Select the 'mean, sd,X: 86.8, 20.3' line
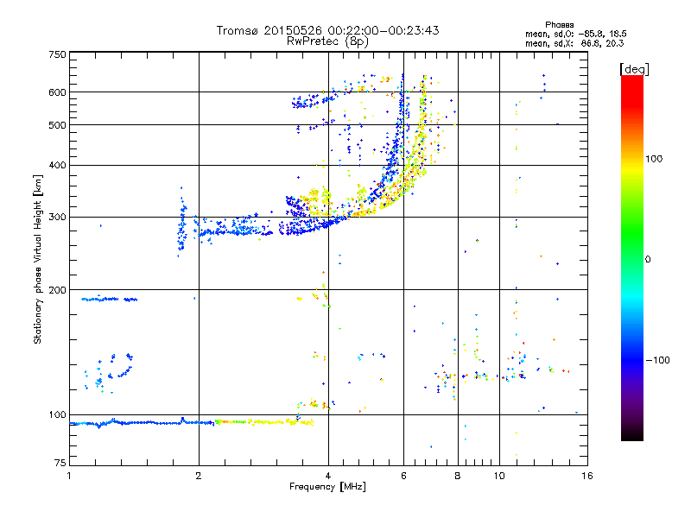 click(x=574, y=43)
